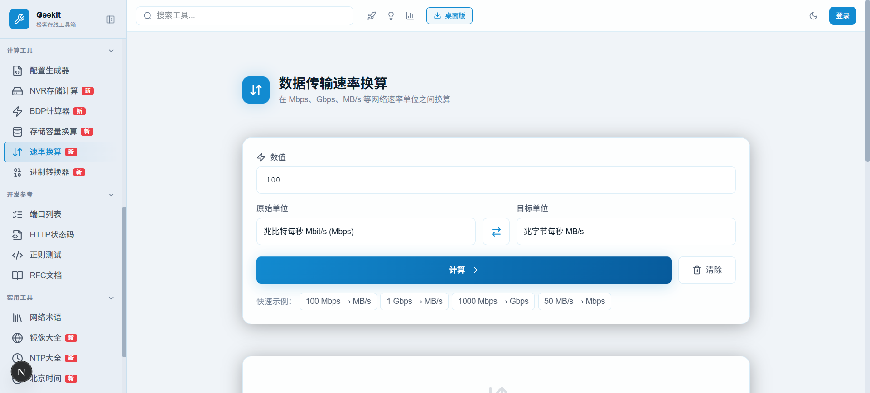Click the 数值 input field with 100
Image resolution: width=870 pixels, height=393 pixels.
(496, 180)
